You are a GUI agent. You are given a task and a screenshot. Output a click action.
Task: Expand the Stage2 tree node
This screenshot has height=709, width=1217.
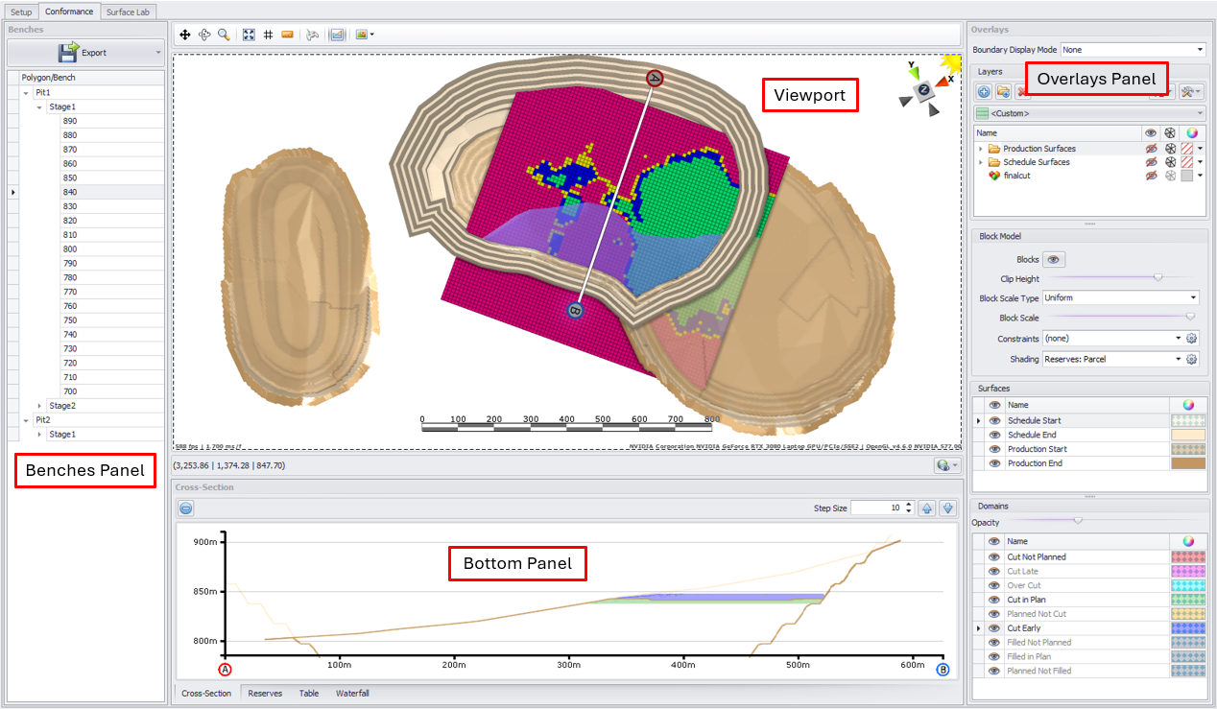[39, 406]
